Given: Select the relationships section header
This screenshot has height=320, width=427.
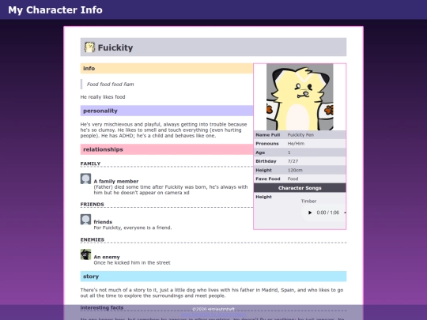Looking at the screenshot, I should click(x=167, y=149).
